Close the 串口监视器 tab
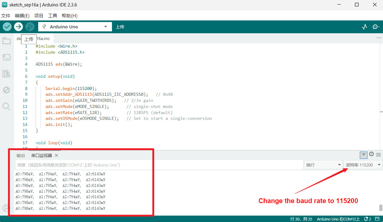The width and height of the screenshot is (383, 222). click(56, 156)
